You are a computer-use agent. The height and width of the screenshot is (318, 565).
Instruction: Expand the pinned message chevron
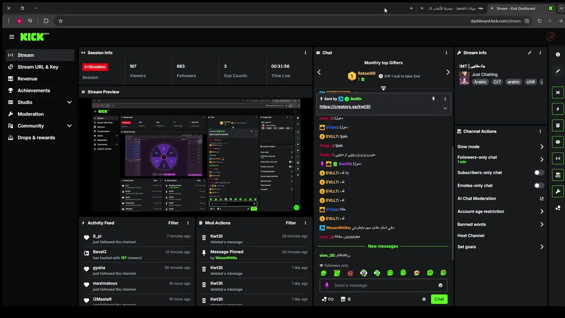[445, 108]
